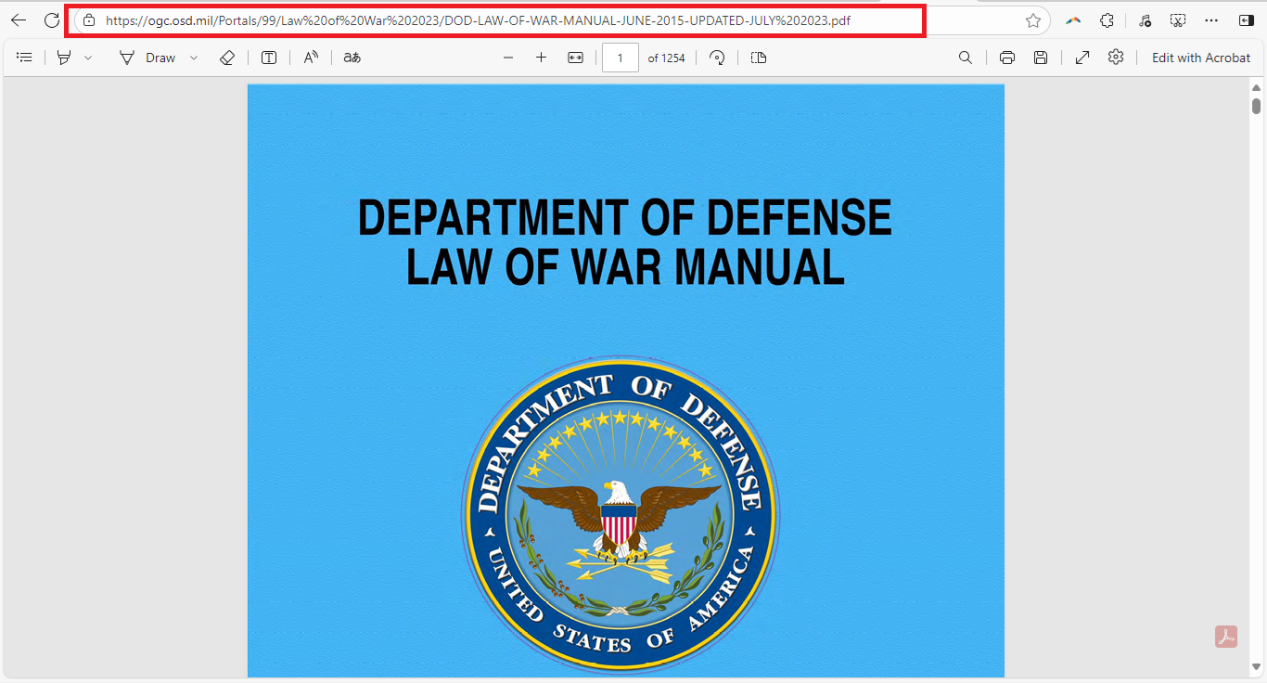Toggle the browser sidebar pane icon

(1246, 20)
